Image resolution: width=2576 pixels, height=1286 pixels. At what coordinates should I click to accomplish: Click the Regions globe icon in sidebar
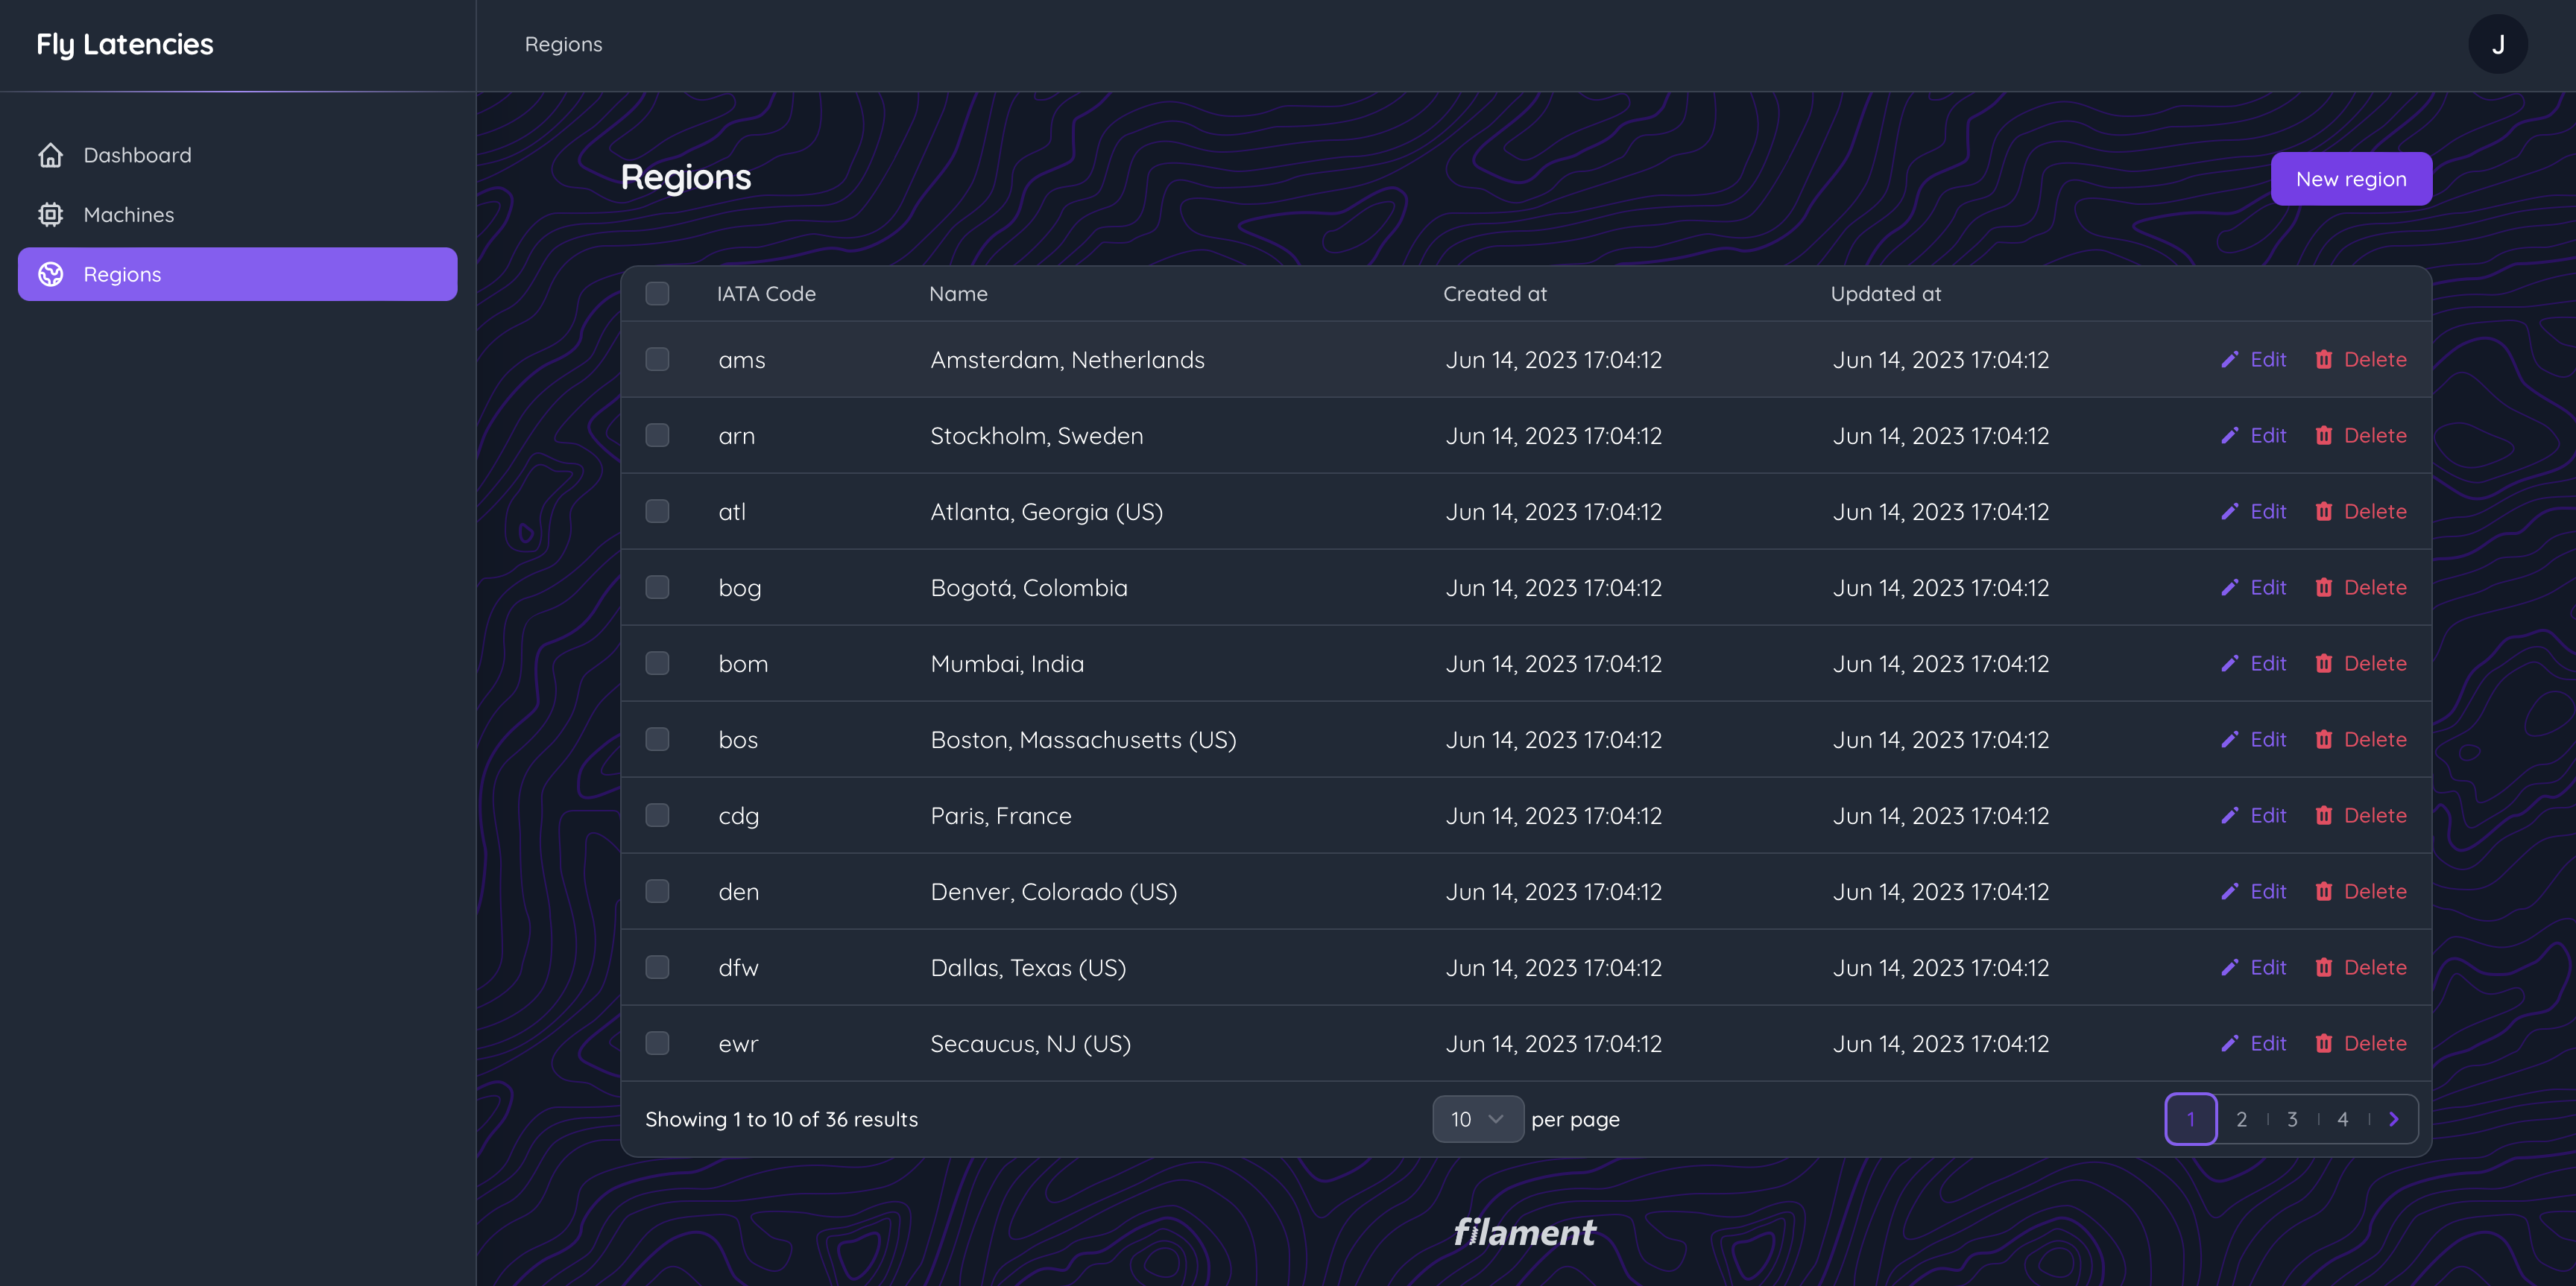point(50,273)
